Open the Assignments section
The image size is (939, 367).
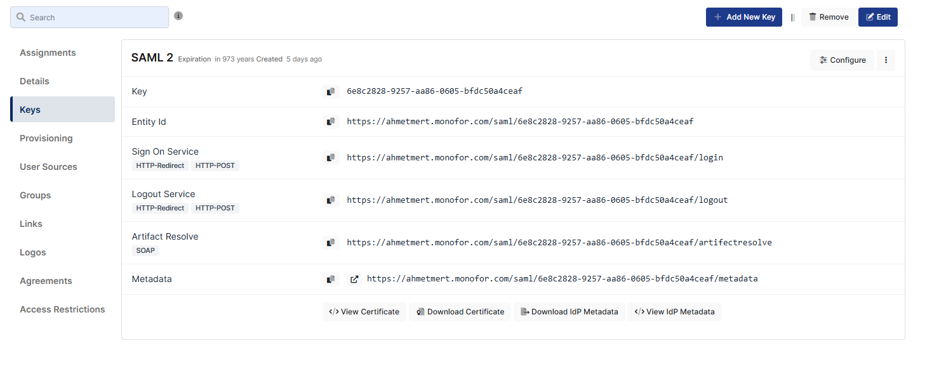point(62,53)
